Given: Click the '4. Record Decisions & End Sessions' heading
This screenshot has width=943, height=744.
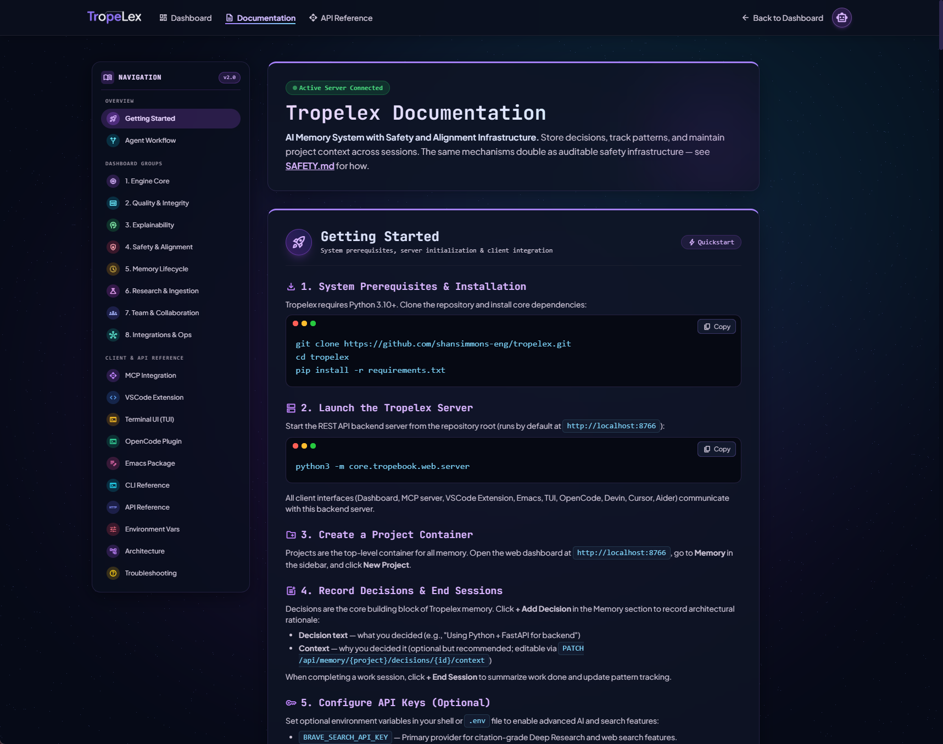Looking at the screenshot, I should pyautogui.click(x=401, y=591).
